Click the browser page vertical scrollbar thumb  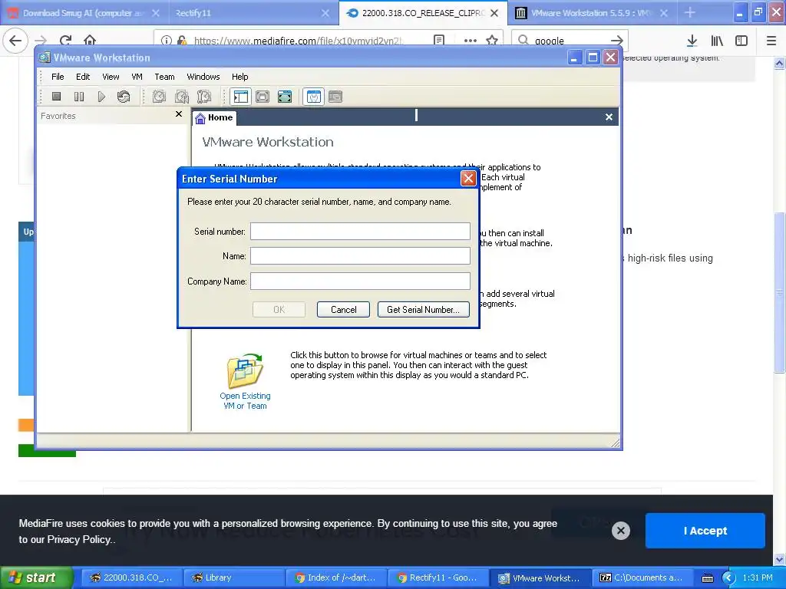[x=779, y=292]
